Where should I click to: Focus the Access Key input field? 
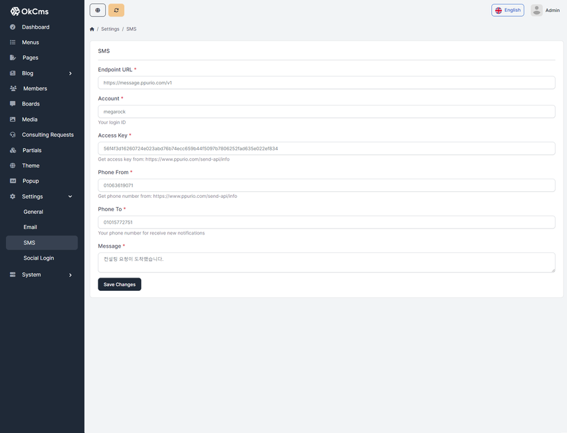coord(326,149)
